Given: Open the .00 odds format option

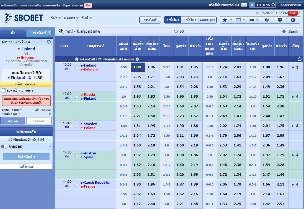Looking at the screenshot, I should click(x=251, y=20).
